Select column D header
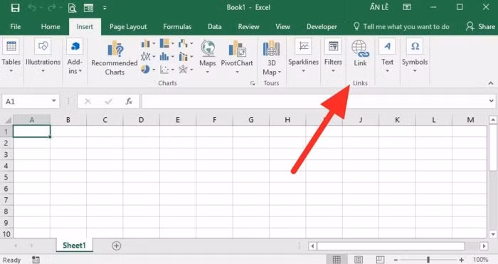This screenshot has height=264, width=498. [141, 120]
